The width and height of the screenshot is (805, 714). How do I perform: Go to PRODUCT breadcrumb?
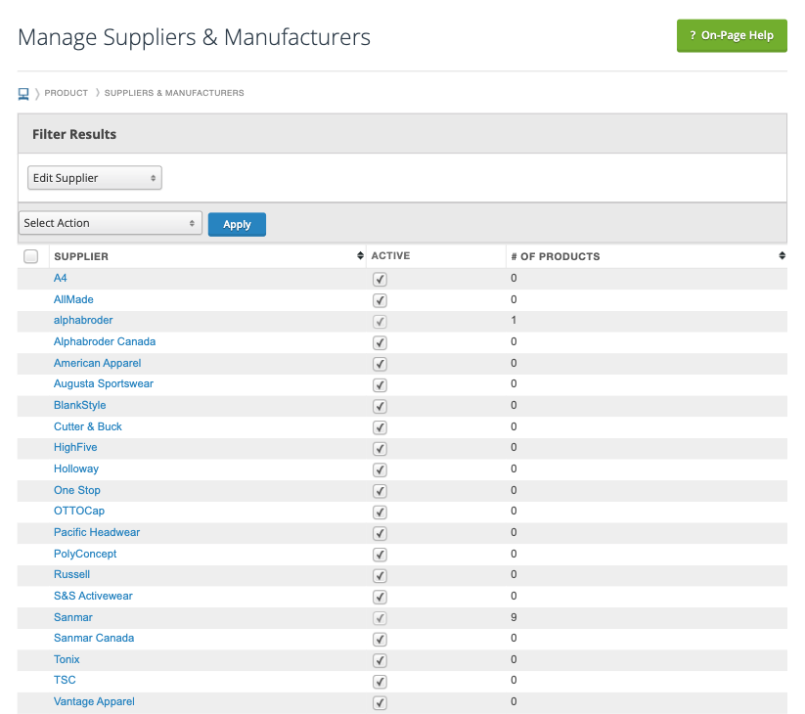click(x=67, y=93)
